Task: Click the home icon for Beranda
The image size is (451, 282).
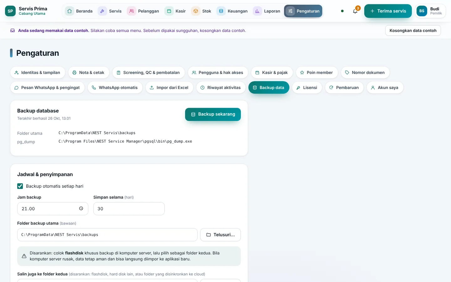Action: pyautogui.click(x=70, y=11)
